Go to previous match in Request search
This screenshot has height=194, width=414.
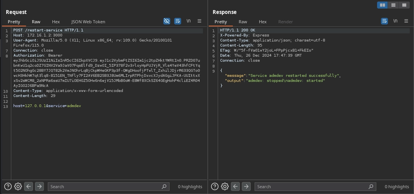29,187
